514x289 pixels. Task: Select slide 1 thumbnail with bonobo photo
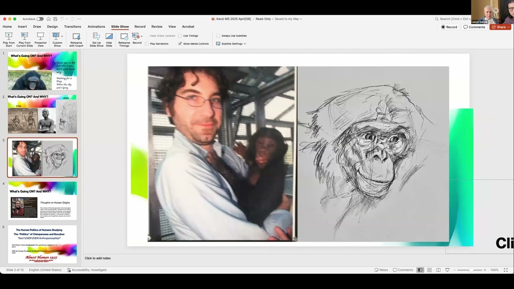(42, 71)
